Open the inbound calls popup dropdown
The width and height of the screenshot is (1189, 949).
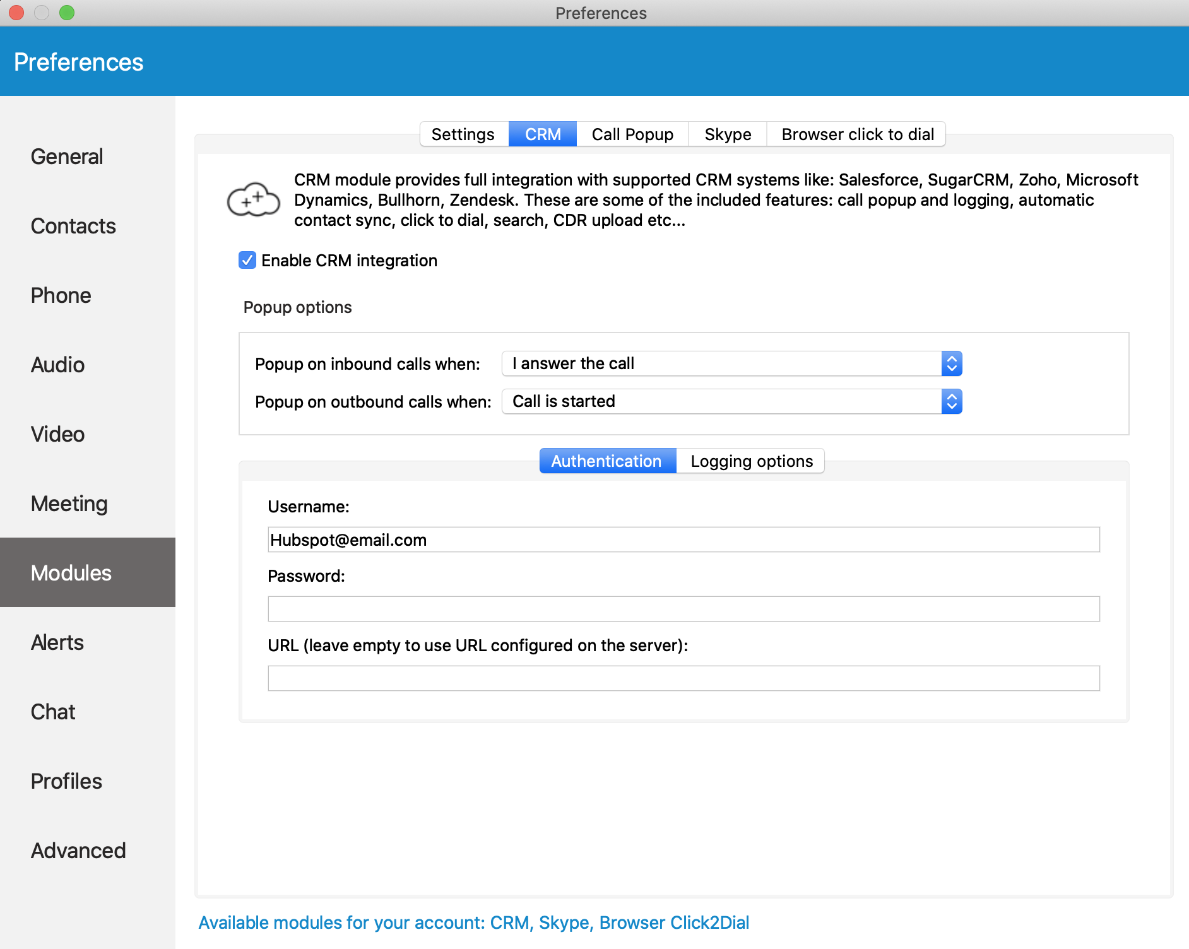click(731, 363)
